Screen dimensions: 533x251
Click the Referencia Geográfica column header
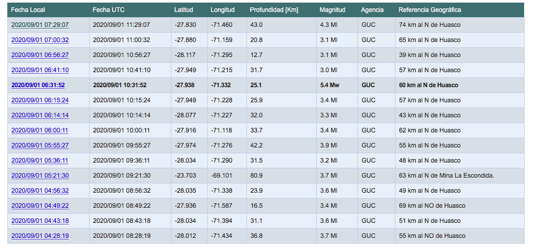pyautogui.click(x=429, y=10)
